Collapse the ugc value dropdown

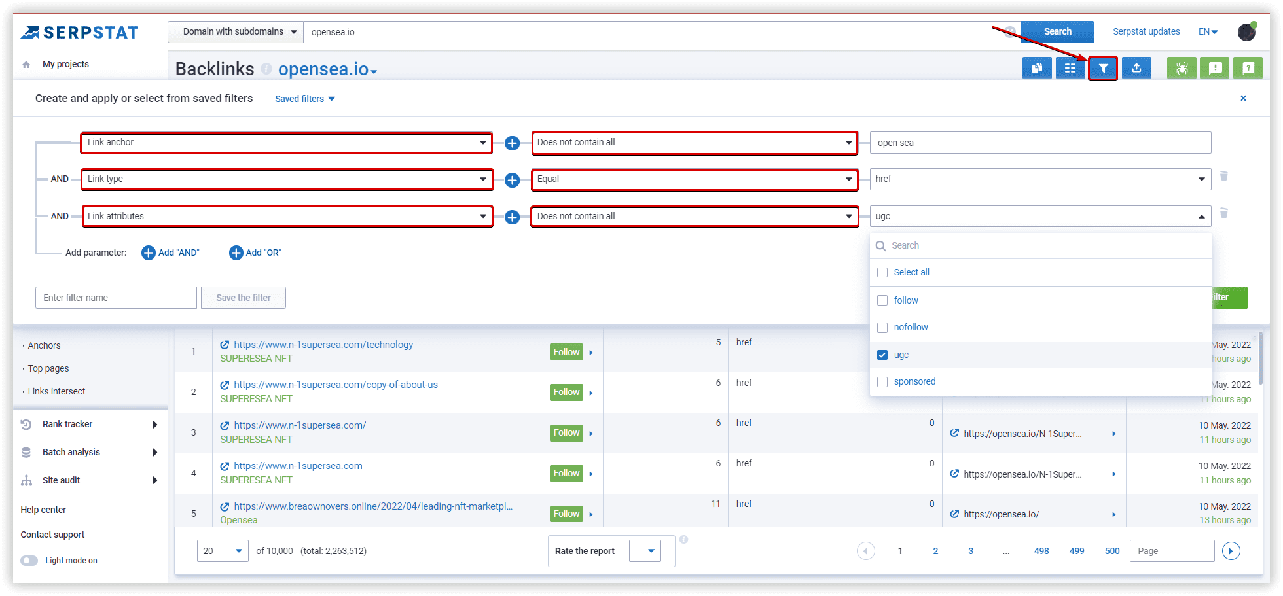click(x=1040, y=216)
